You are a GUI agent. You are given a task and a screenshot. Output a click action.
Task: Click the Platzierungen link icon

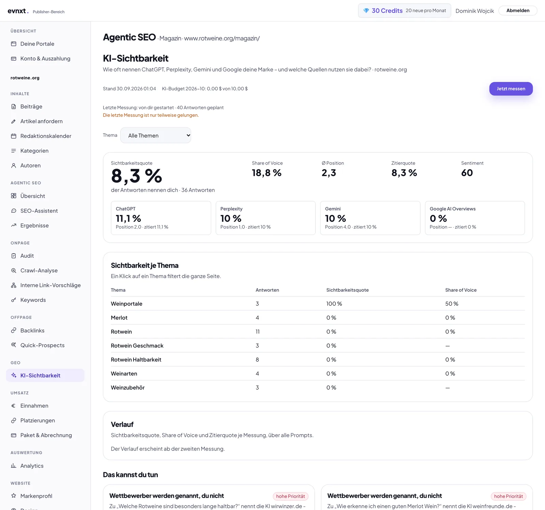[x=14, y=421]
